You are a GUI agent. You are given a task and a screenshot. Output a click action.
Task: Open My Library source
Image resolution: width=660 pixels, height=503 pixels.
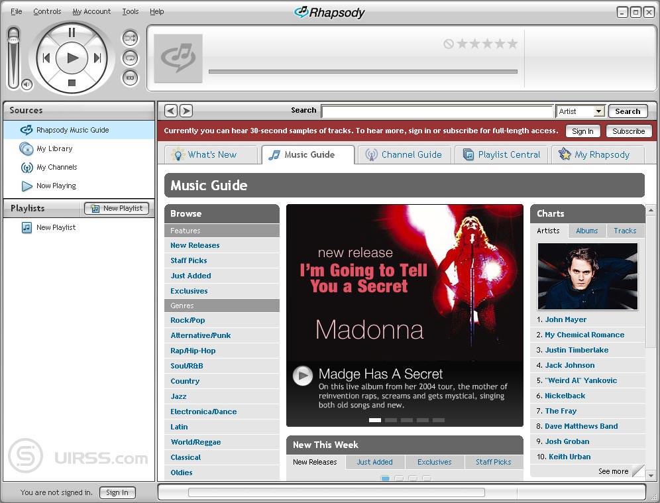click(x=79, y=148)
